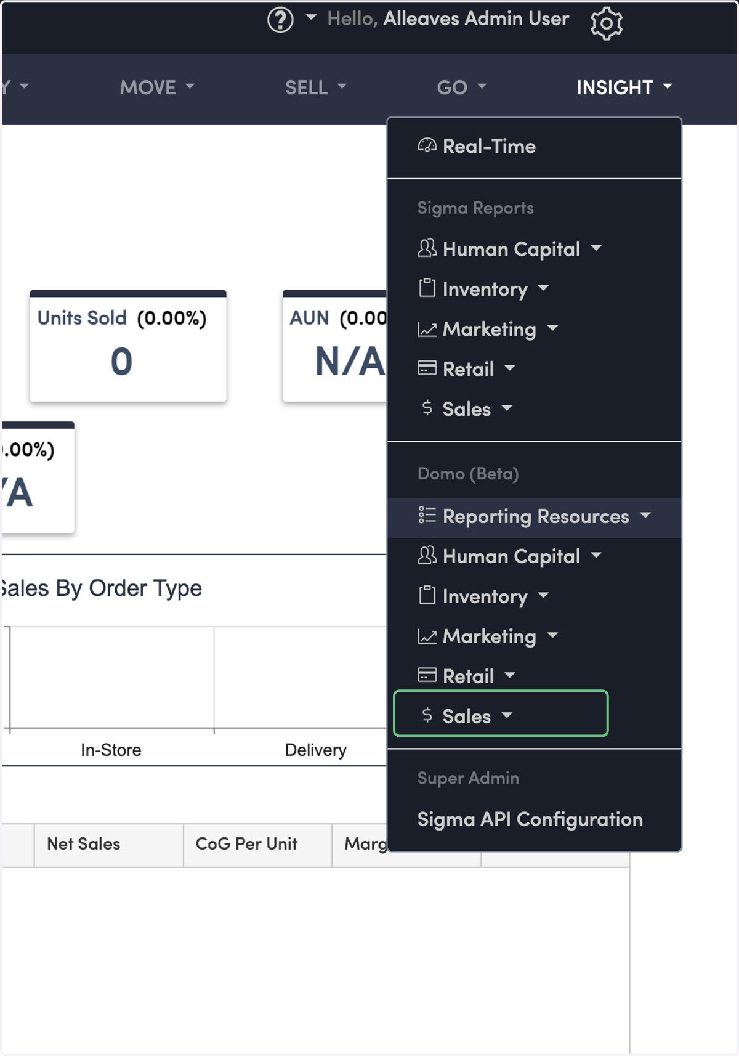Expand the Domo Human Capital caret
This screenshot has width=739, height=1056.
click(596, 555)
